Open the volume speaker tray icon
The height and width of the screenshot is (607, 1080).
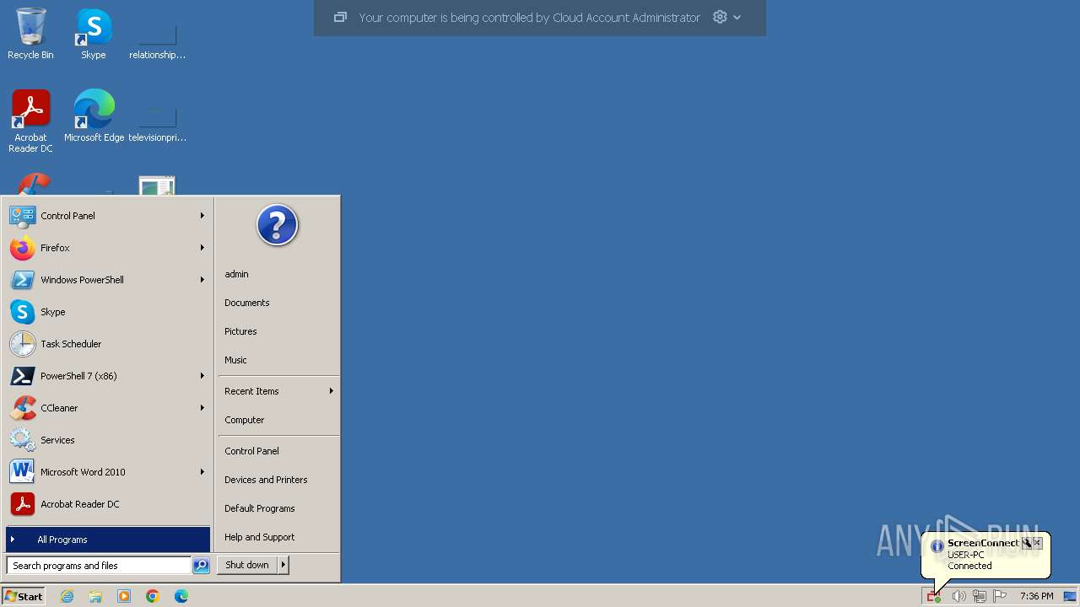coord(958,596)
